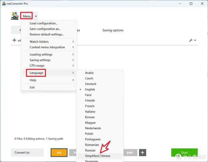This screenshot has width=208, height=162.
Task: Select Magyar language
Action: coord(100,123)
